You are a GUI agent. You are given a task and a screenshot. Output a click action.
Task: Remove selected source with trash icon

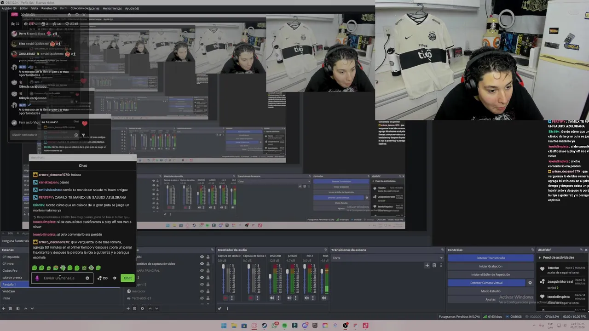point(135,308)
